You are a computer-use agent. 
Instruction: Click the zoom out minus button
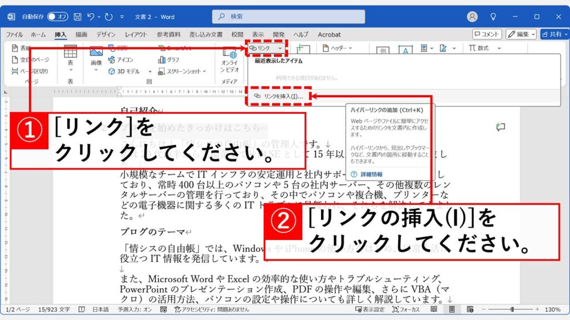pyautogui.click(x=484, y=309)
